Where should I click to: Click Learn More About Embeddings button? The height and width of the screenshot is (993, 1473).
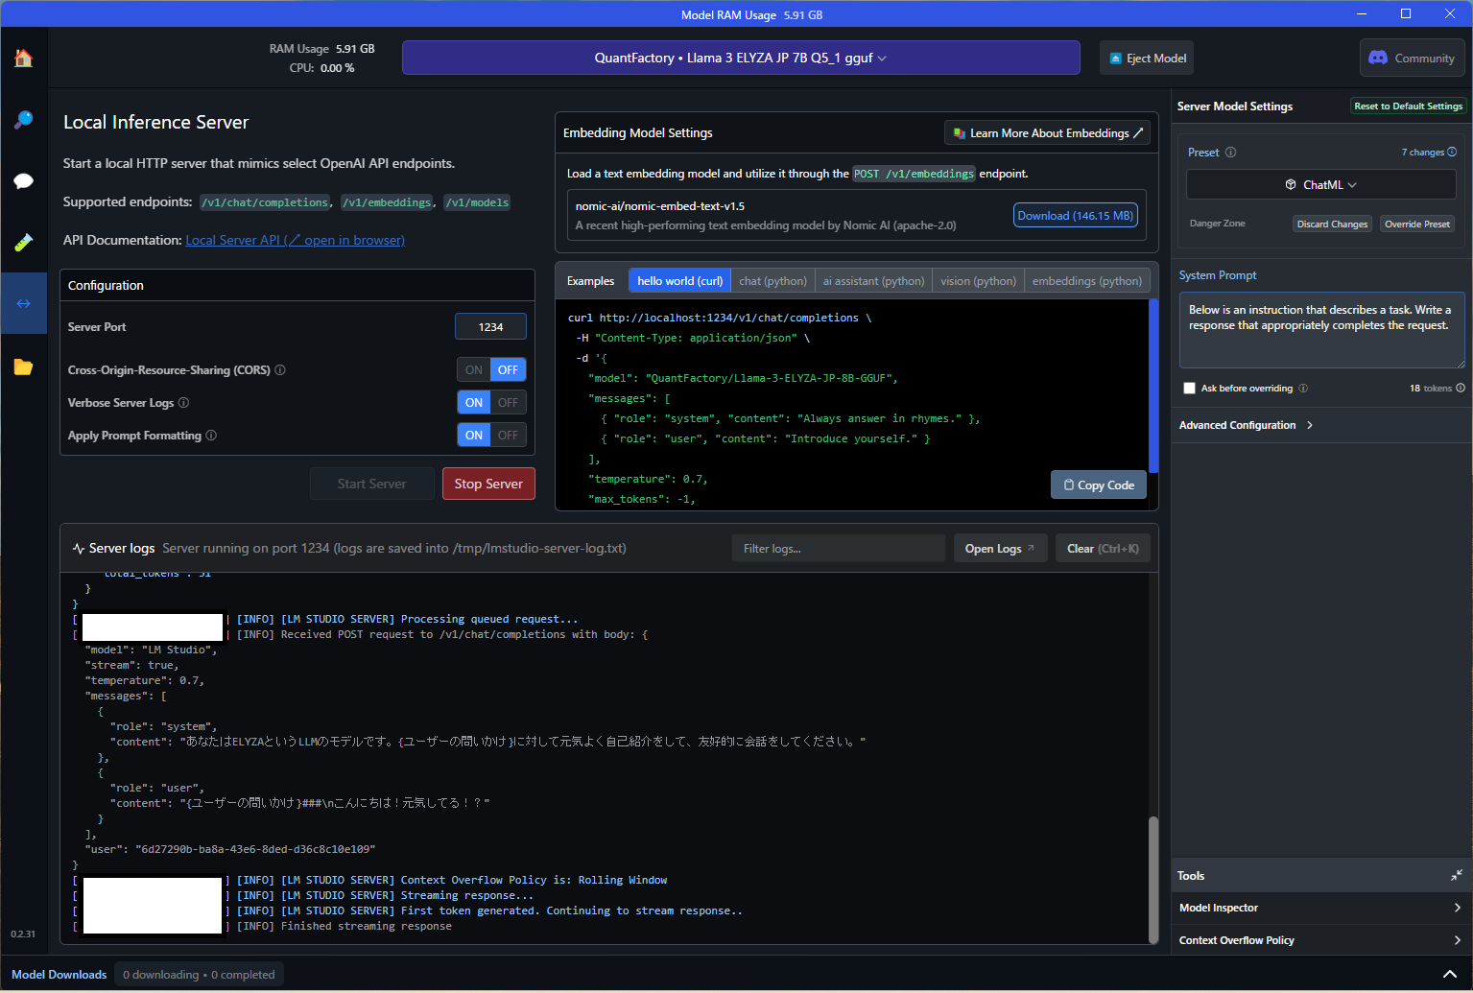click(x=1047, y=133)
